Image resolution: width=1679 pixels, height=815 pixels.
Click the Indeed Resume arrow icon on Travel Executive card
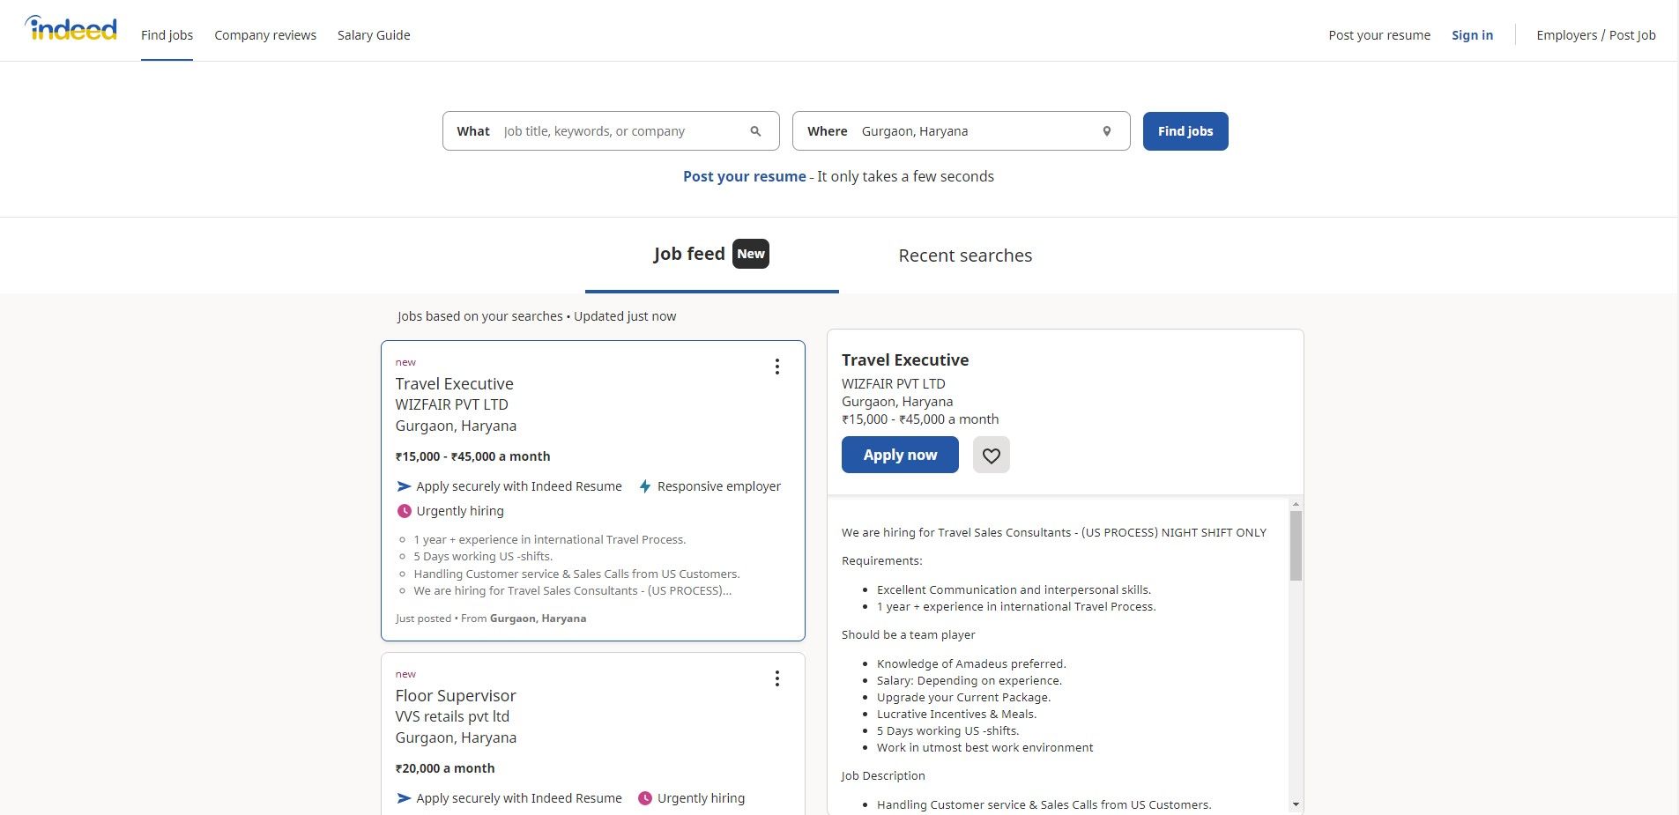coord(404,486)
